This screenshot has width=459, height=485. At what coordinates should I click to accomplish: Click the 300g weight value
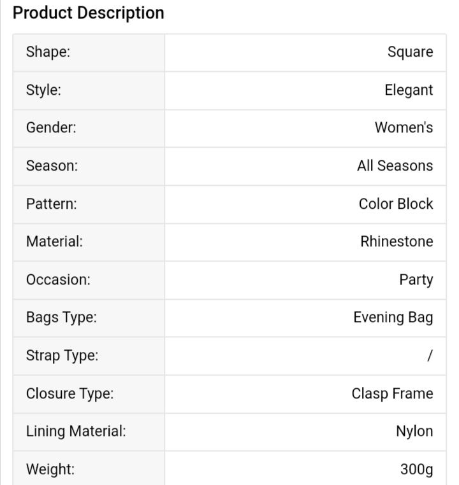[x=417, y=470]
